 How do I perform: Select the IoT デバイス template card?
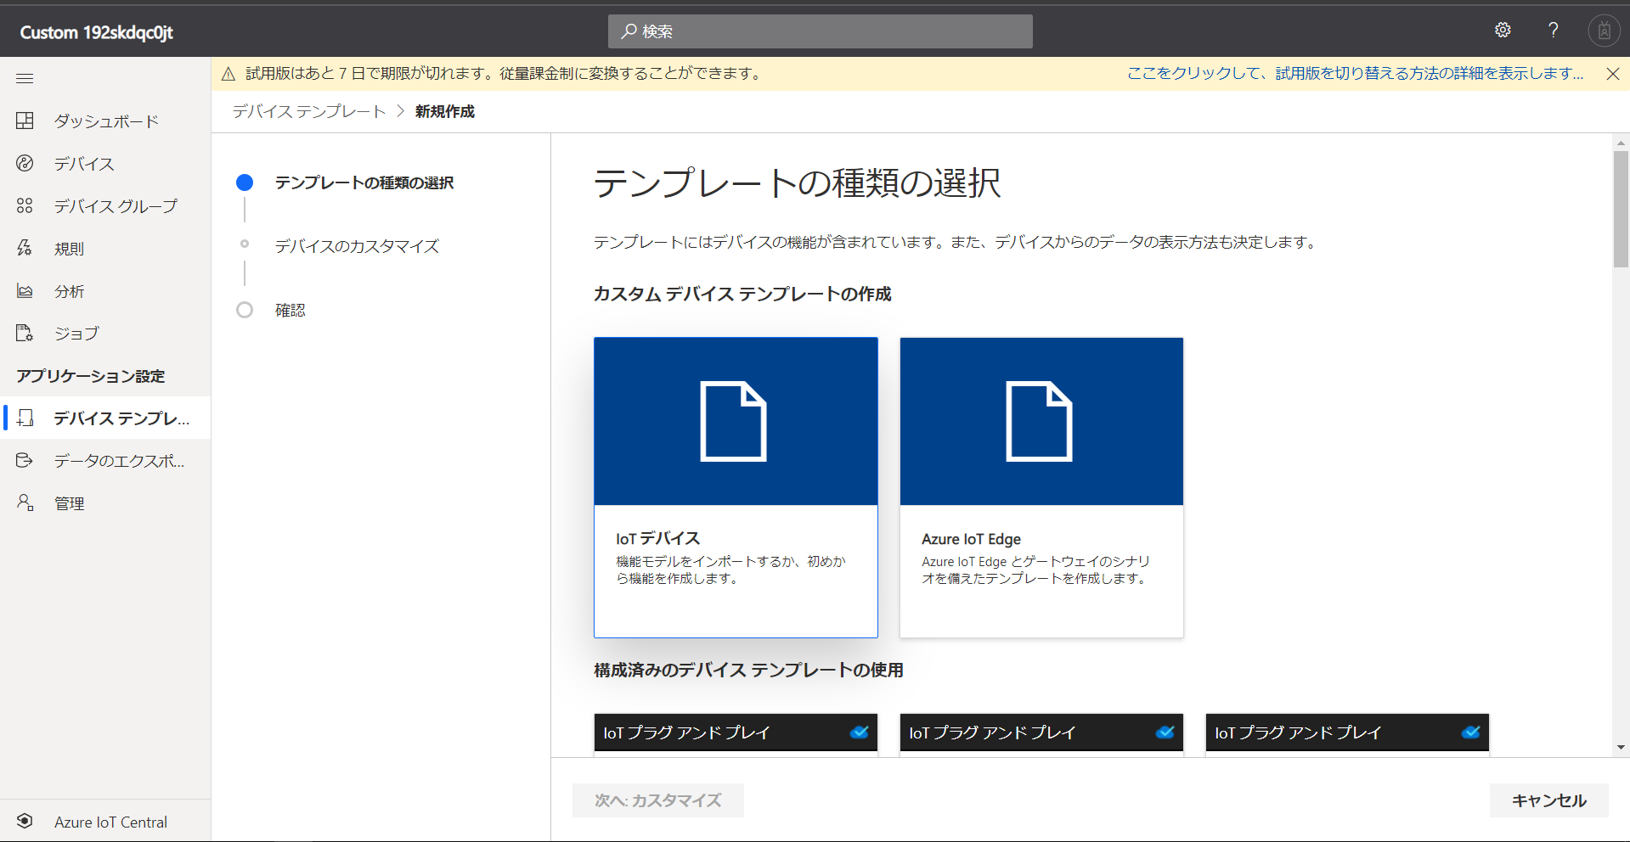(736, 487)
